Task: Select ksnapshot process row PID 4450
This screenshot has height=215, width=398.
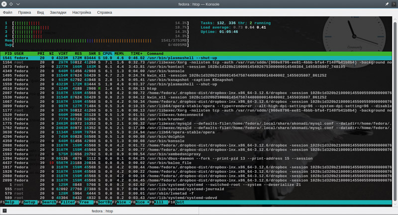Action: coord(196,80)
